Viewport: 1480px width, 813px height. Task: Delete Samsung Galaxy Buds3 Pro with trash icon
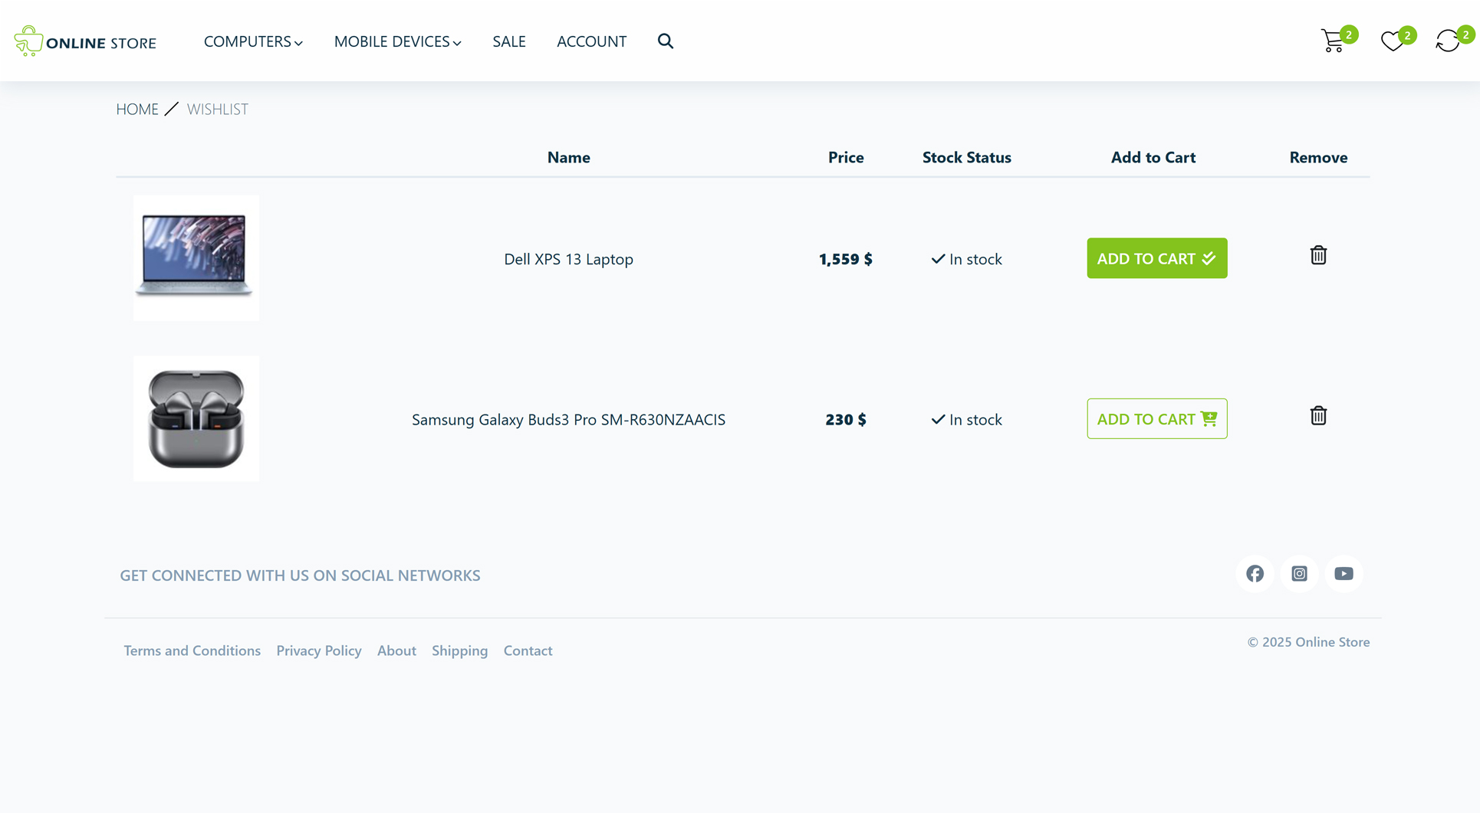[1317, 415]
